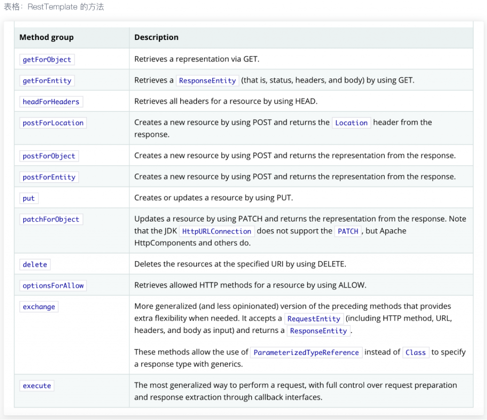
Task: Select the PATCH inline code tag
Action: tap(348, 231)
